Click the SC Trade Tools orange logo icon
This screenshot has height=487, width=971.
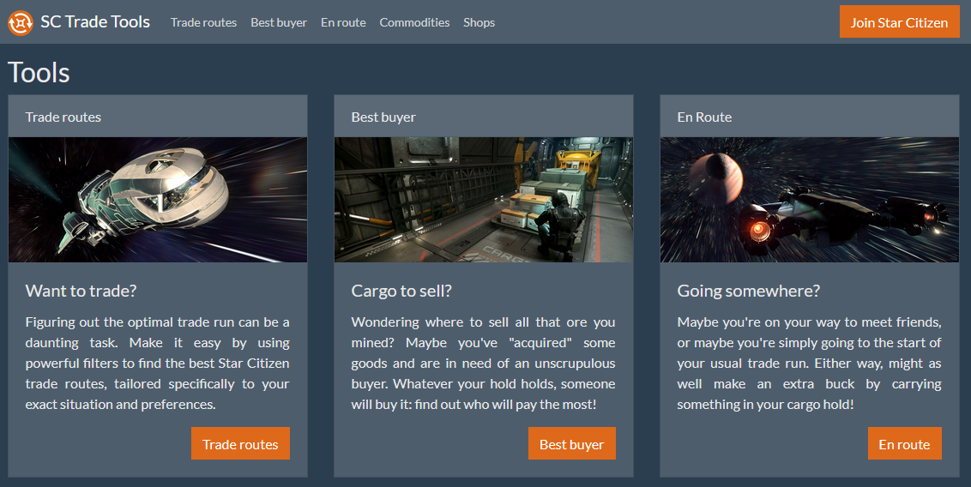[x=21, y=22]
